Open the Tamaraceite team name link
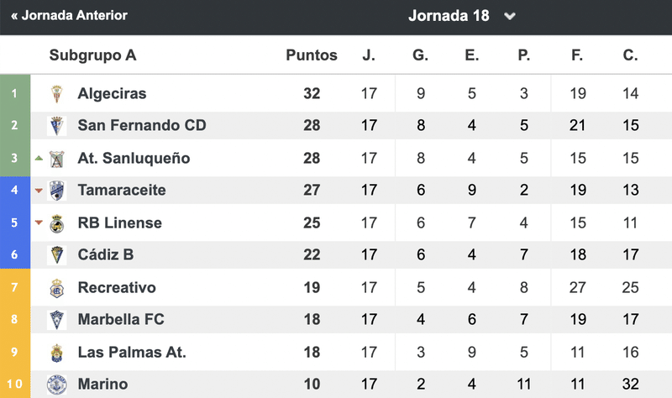This screenshot has width=672, height=398. click(x=122, y=190)
